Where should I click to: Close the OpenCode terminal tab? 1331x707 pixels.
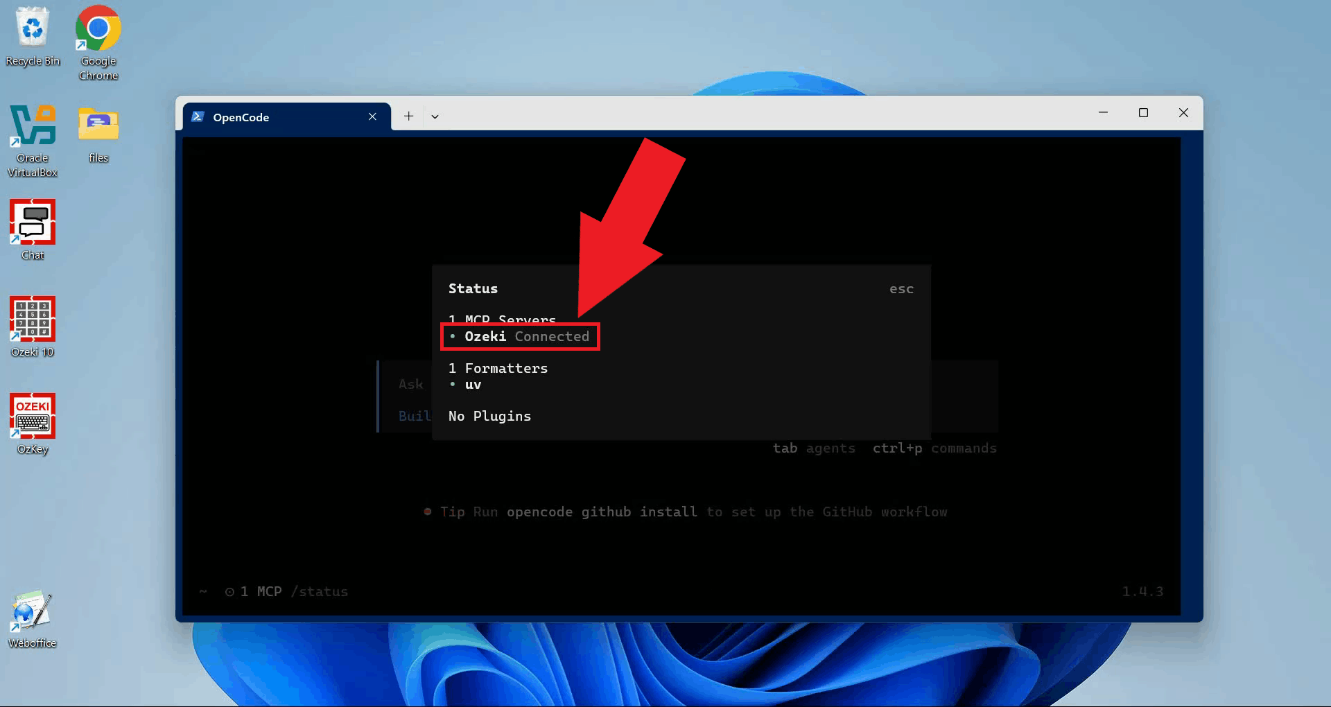pyautogui.click(x=372, y=116)
